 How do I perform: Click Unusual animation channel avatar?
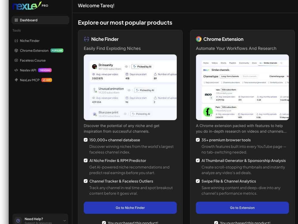click(94, 90)
